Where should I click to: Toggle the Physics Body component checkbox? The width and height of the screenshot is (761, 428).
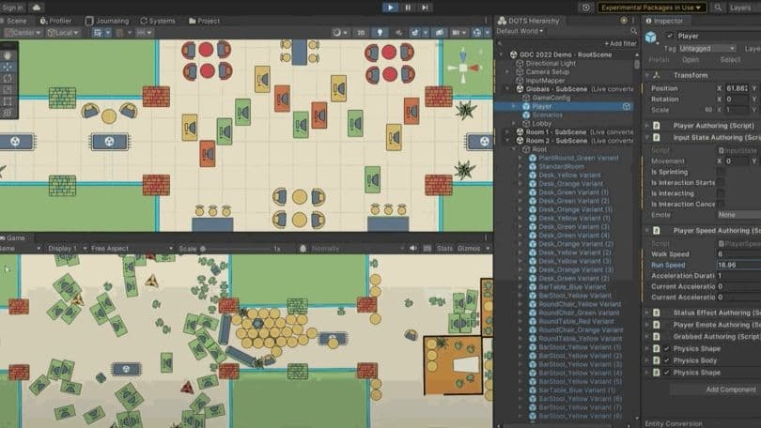[667, 360]
